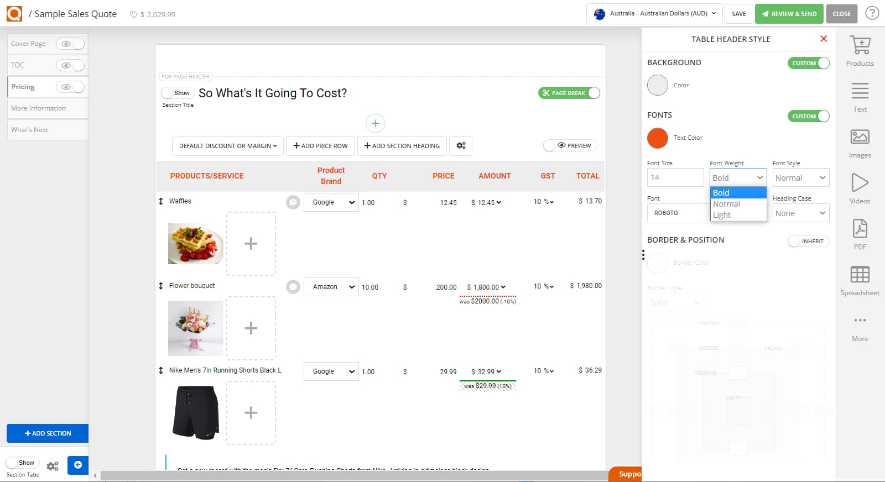Toggle the Preview switch

tap(570, 145)
